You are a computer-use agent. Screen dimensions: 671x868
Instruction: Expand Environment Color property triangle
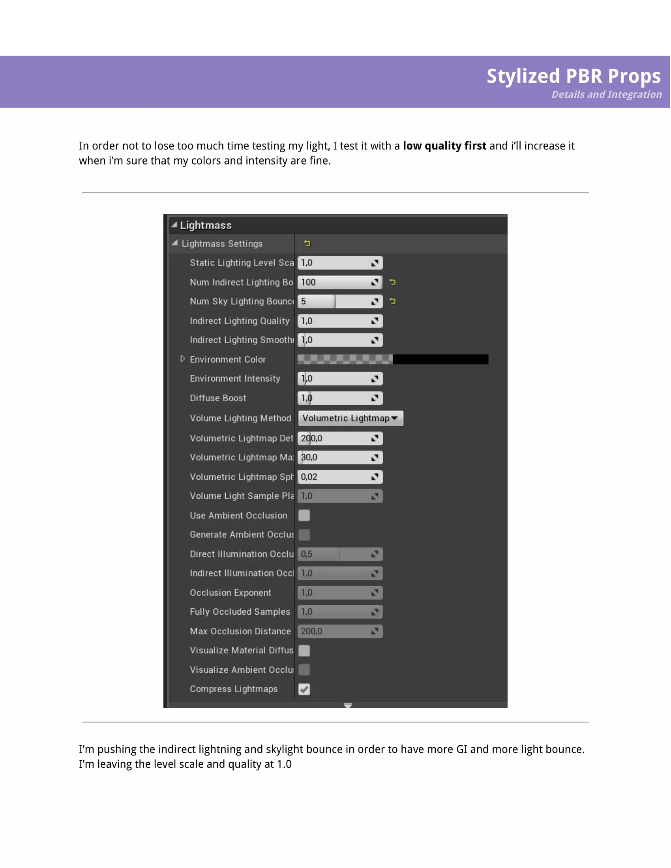pos(182,359)
